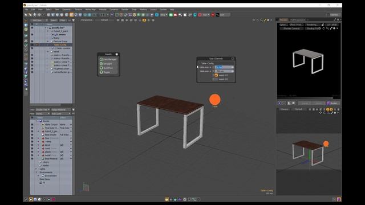Click the highlighted shield icon in the bottom-left bar
The image size is (365, 205).
(31, 199)
